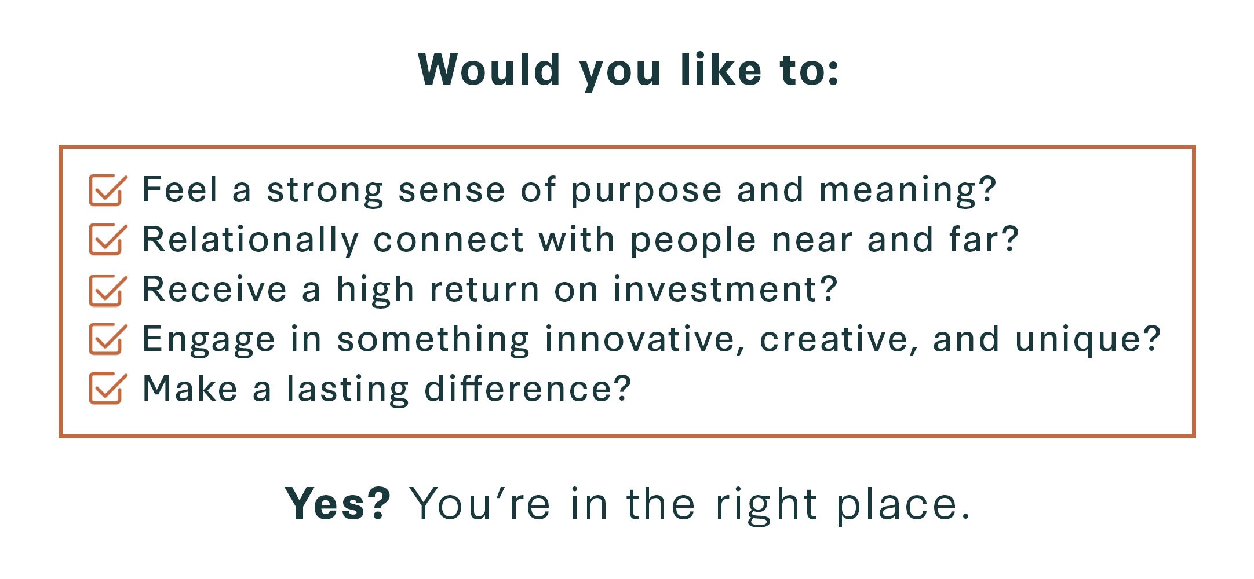
Task: Toggle the 'Engage in something innovative' checkbox
Action: click(x=108, y=339)
